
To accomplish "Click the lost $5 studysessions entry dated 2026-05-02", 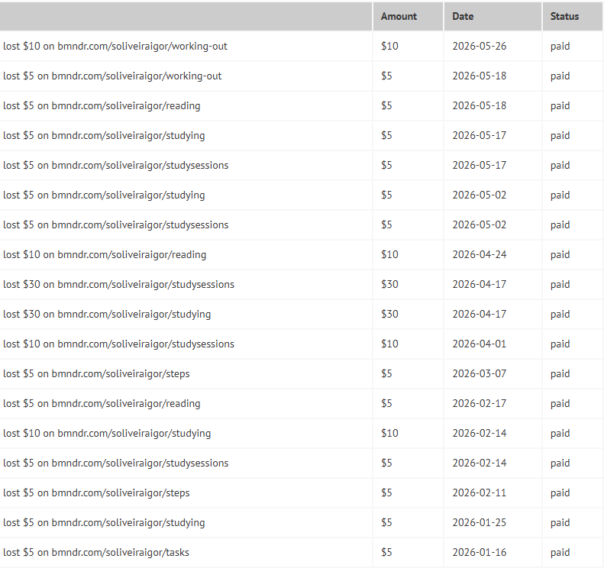I will click(x=115, y=225).
